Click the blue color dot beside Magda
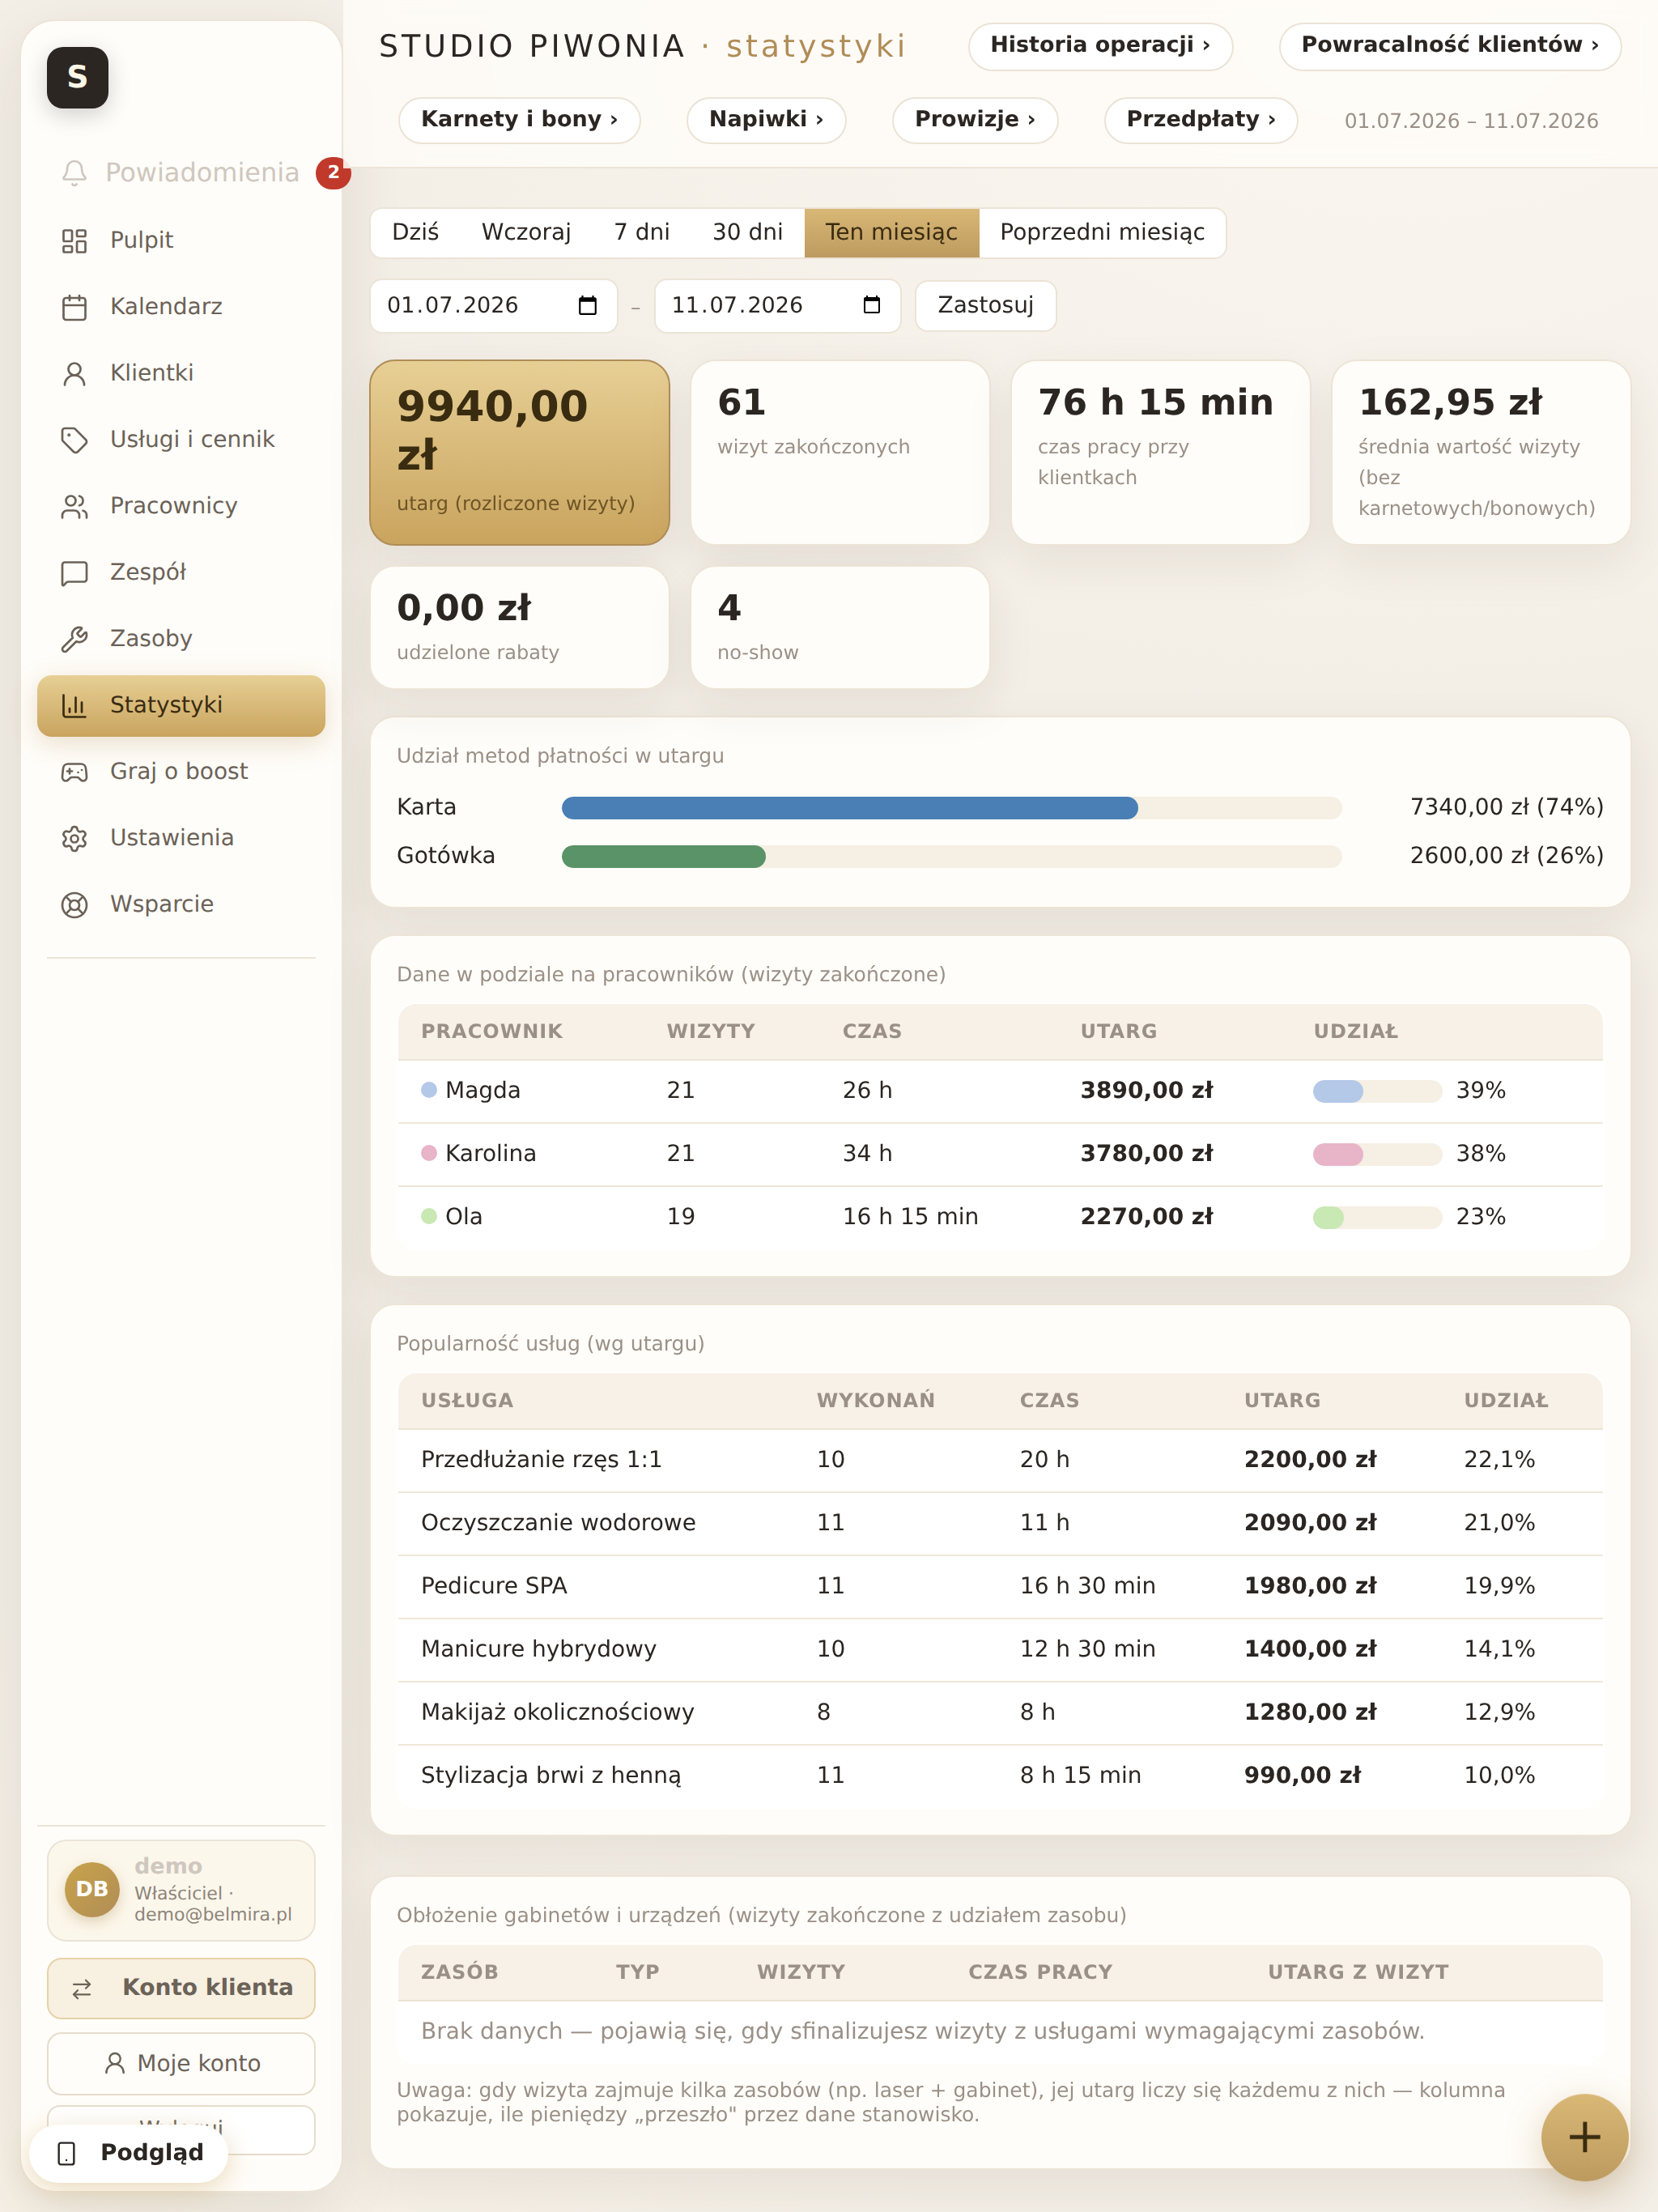This screenshot has height=2212, width=1658. tap(429, 1090)
